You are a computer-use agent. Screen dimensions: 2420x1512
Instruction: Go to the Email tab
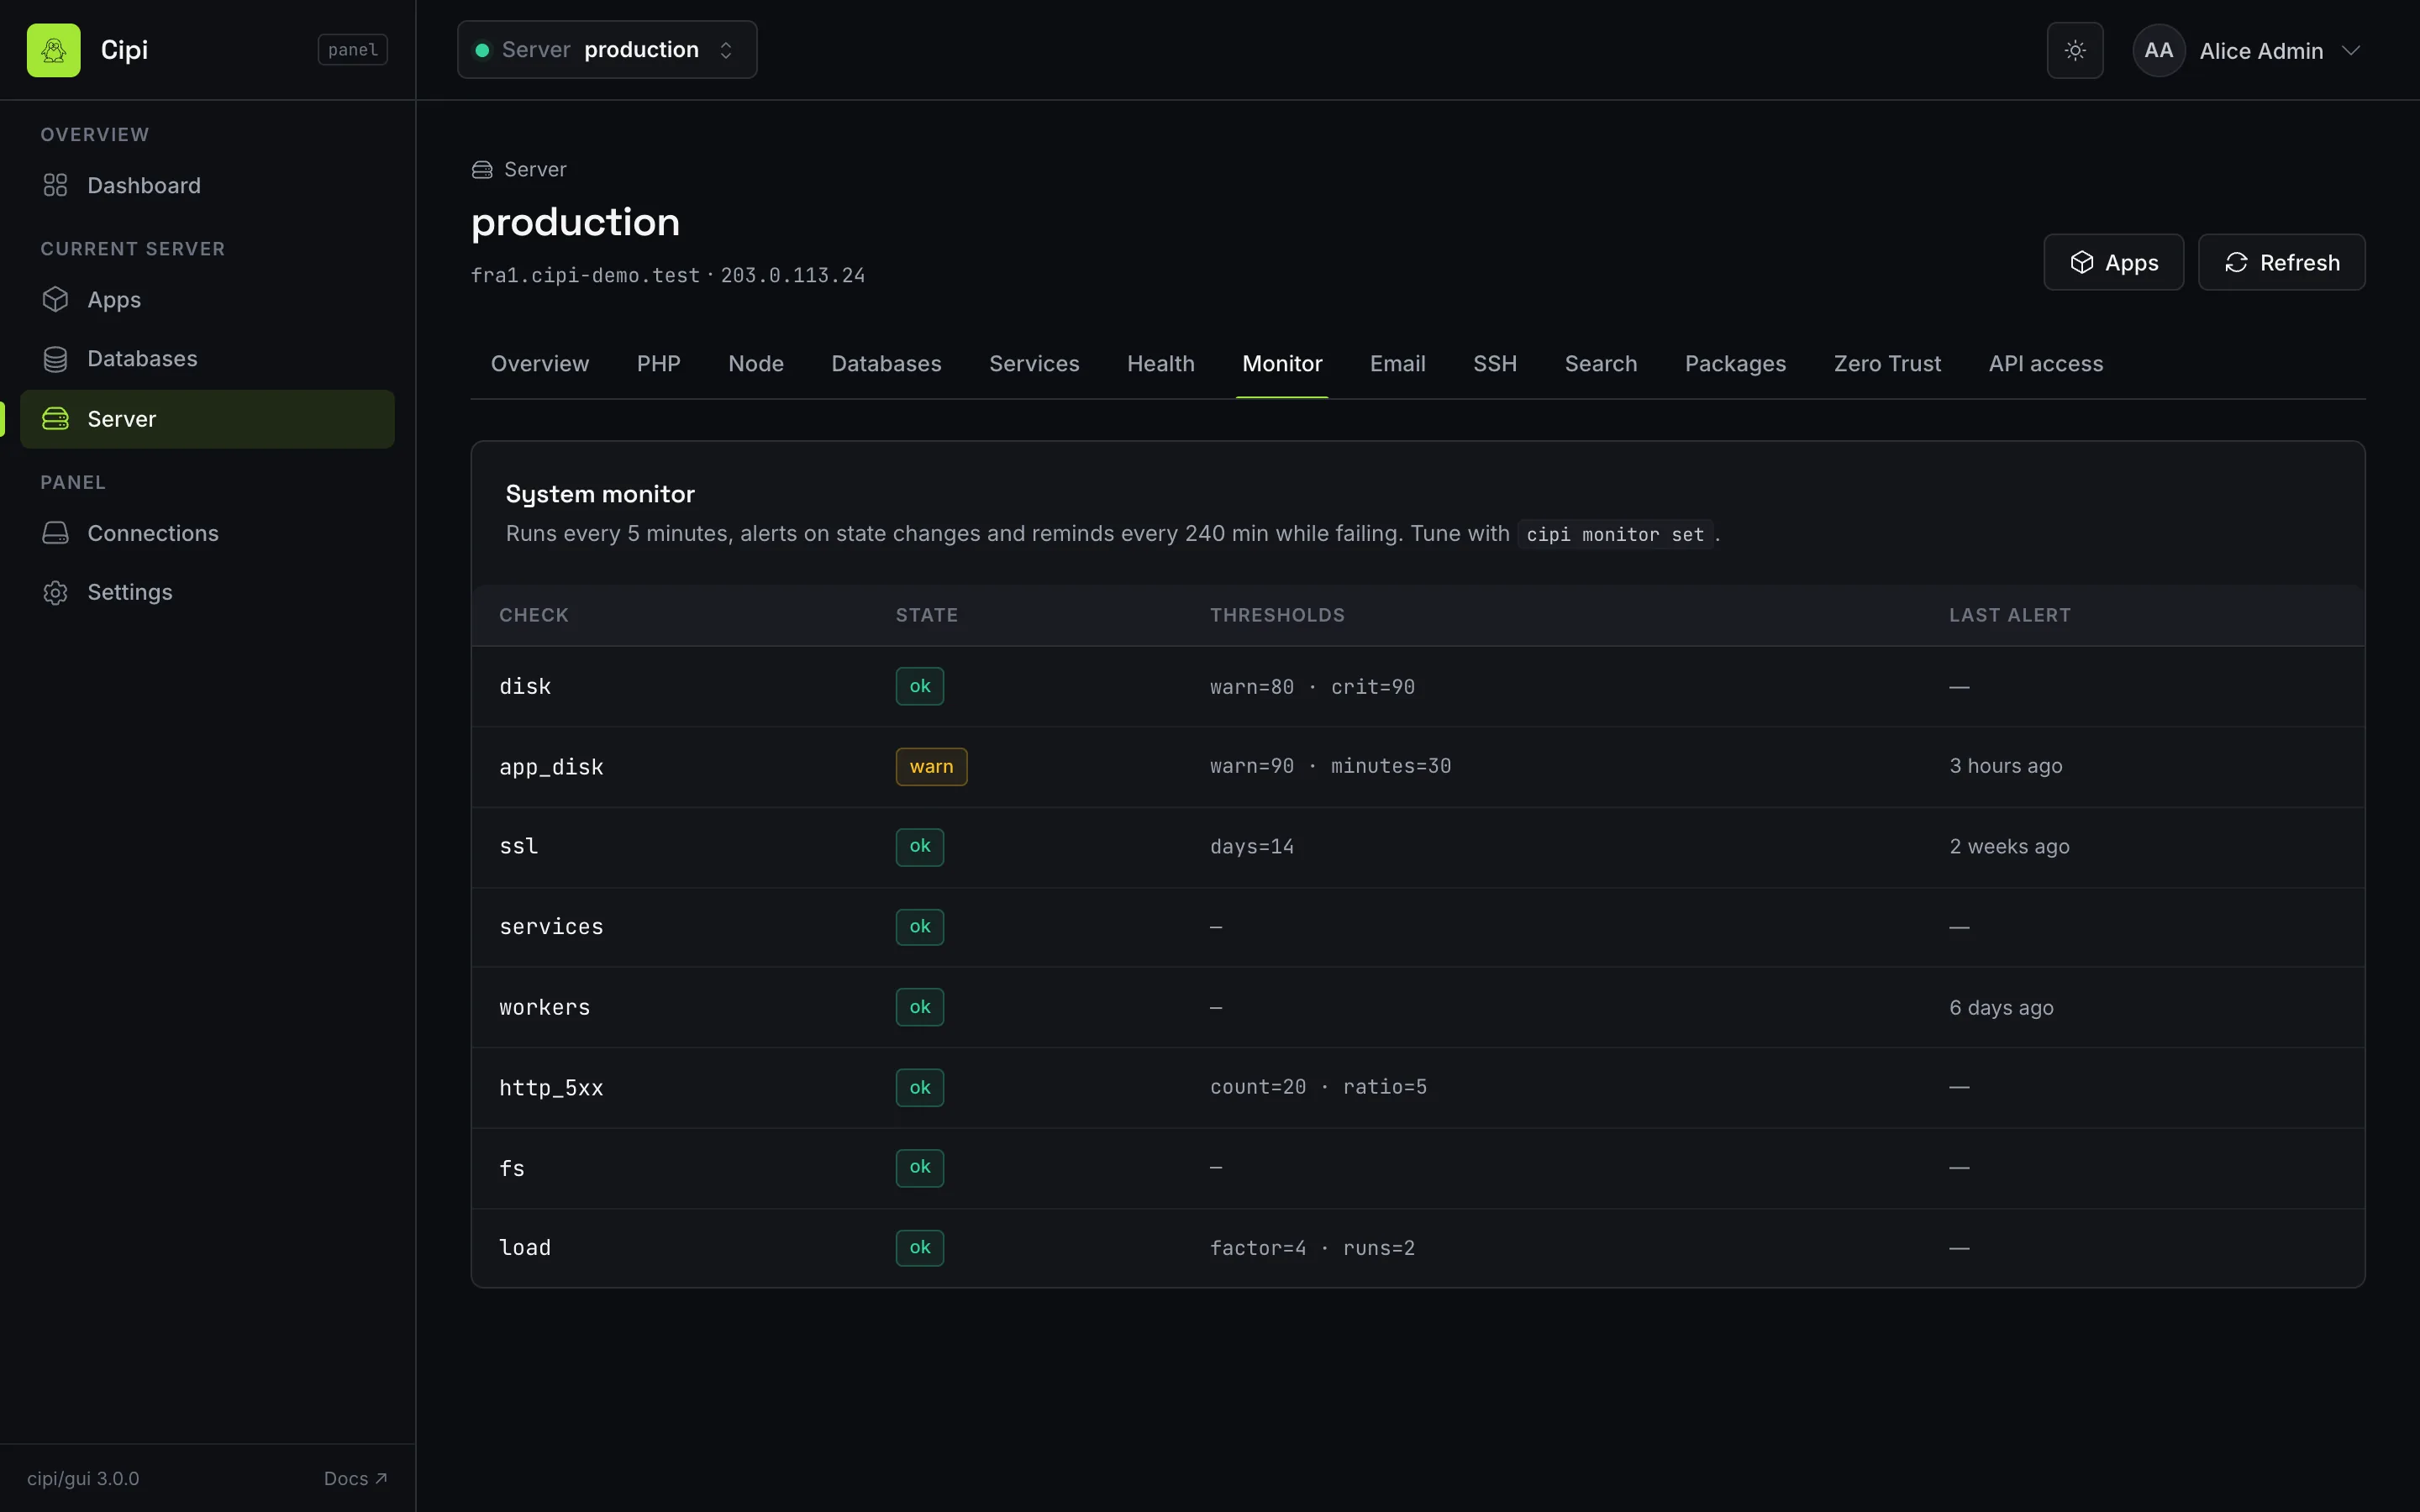click(1397, 364)
